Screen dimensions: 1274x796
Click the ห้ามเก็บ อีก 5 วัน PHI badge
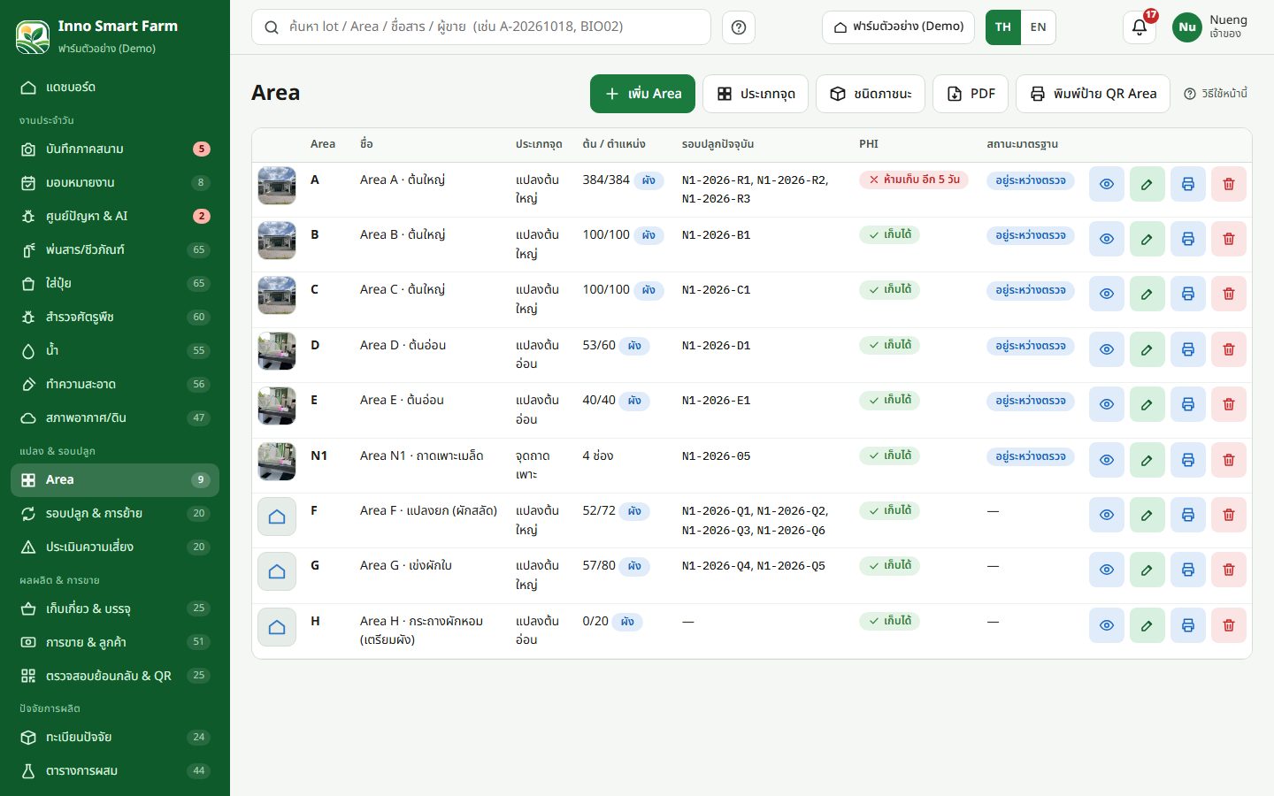(914, 180)
